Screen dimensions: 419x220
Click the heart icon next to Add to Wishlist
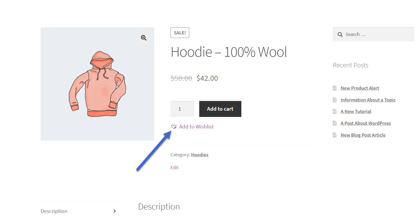click(x=174, y=127)
